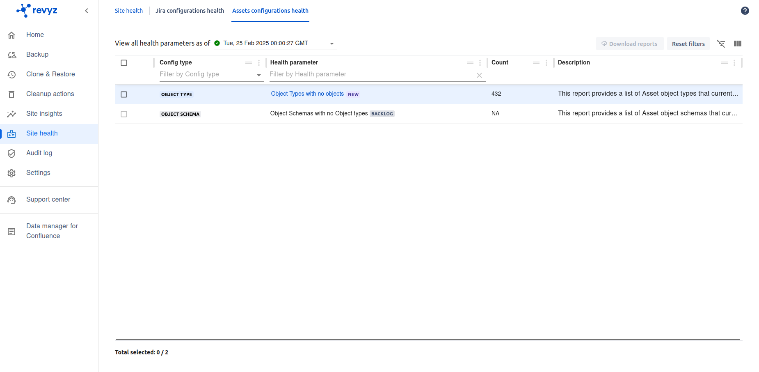Open the report date dropdown
Screen dimensions: 759x372
(x=331, y=44)
